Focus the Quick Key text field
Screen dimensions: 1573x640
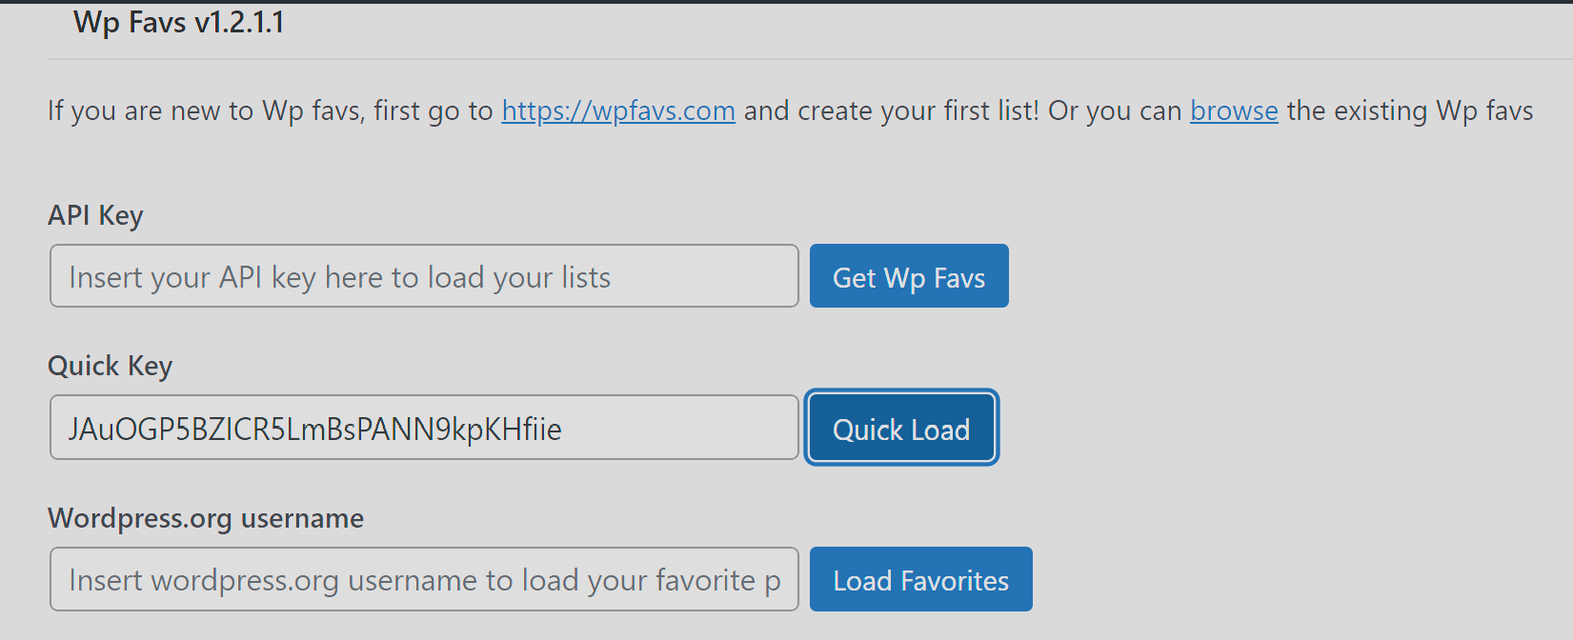click(x=424, y=428)
